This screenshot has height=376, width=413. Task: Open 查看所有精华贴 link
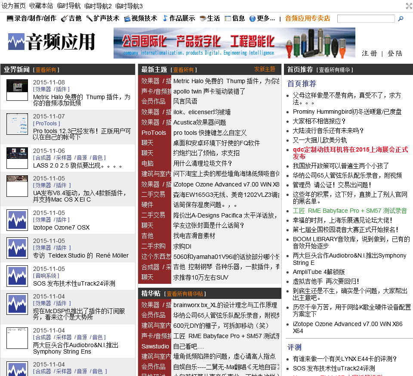pos(185,294)
